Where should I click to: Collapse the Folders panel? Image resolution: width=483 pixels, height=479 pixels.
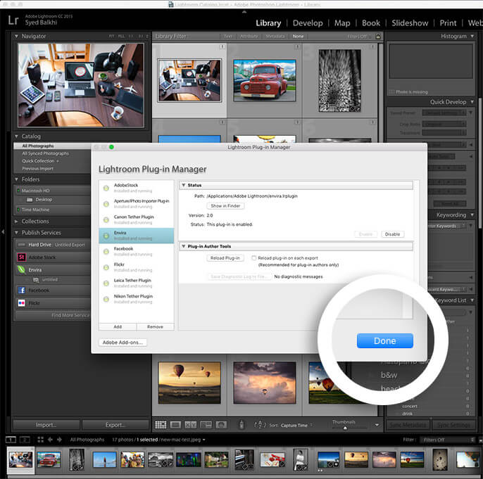click(16, 179)
